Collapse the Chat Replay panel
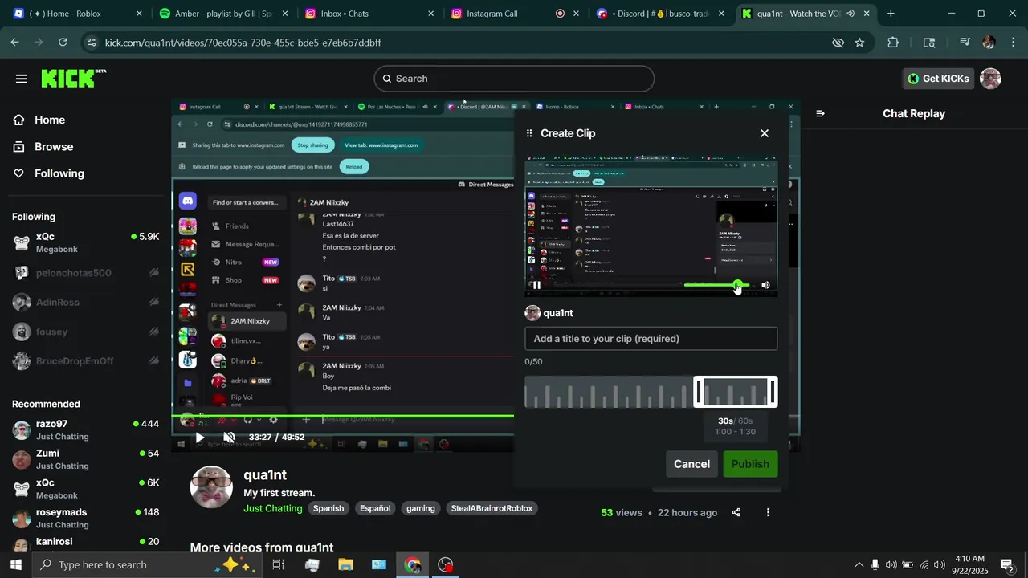The image size is (1028, 578). click(820, 113)
